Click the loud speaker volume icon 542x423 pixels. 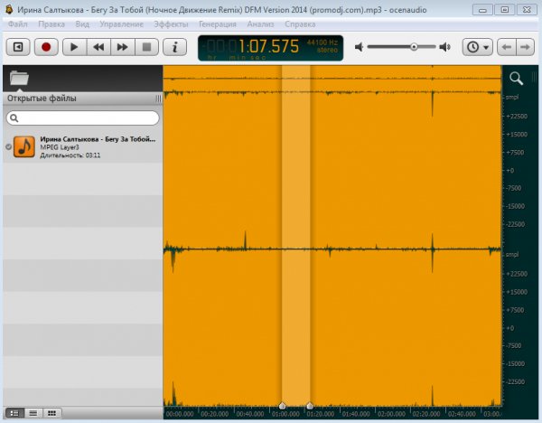(444, 47)
